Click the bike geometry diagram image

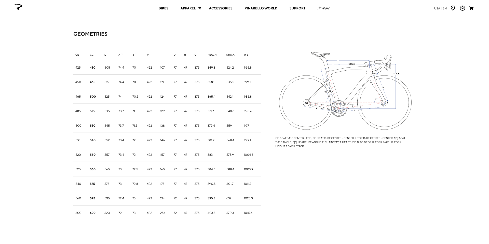point(345,91)
